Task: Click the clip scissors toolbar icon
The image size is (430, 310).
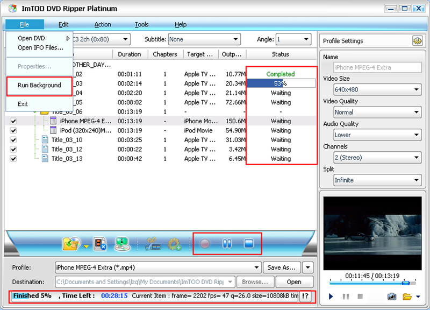Action: (153, 244)
